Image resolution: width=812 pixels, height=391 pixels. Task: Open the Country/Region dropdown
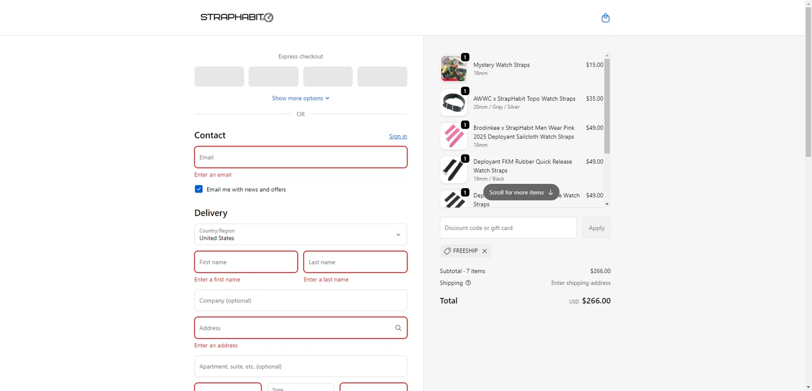300,234
